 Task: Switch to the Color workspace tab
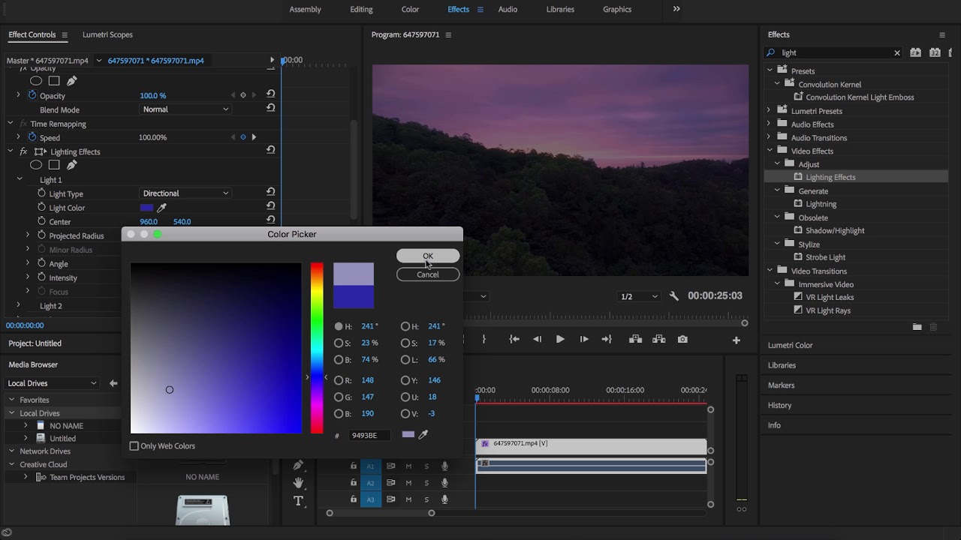[x=410, y=10]
